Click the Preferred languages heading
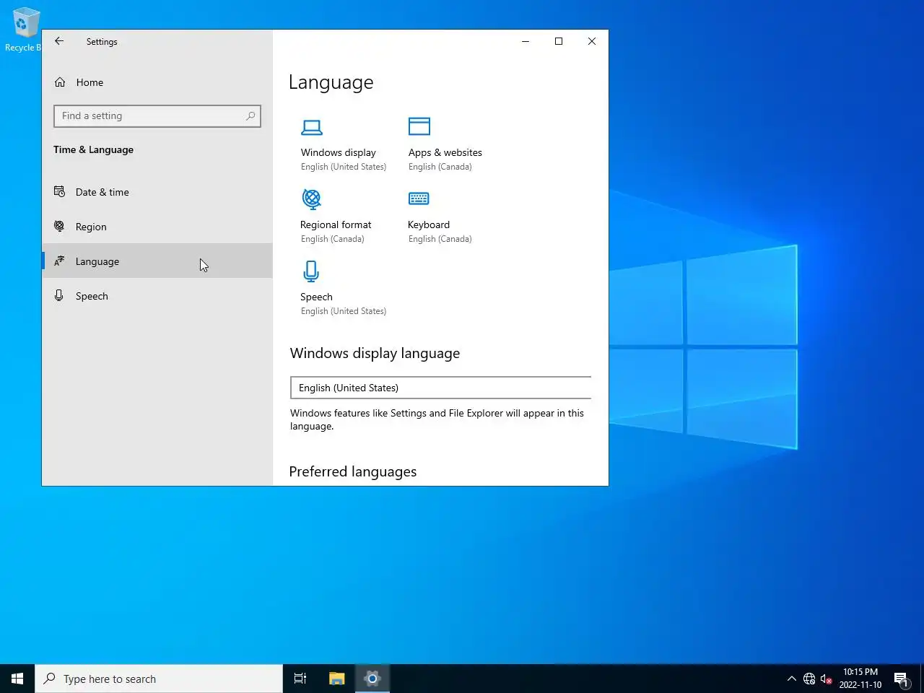Viewport: 924px width, 693px height. click(353, 471)
